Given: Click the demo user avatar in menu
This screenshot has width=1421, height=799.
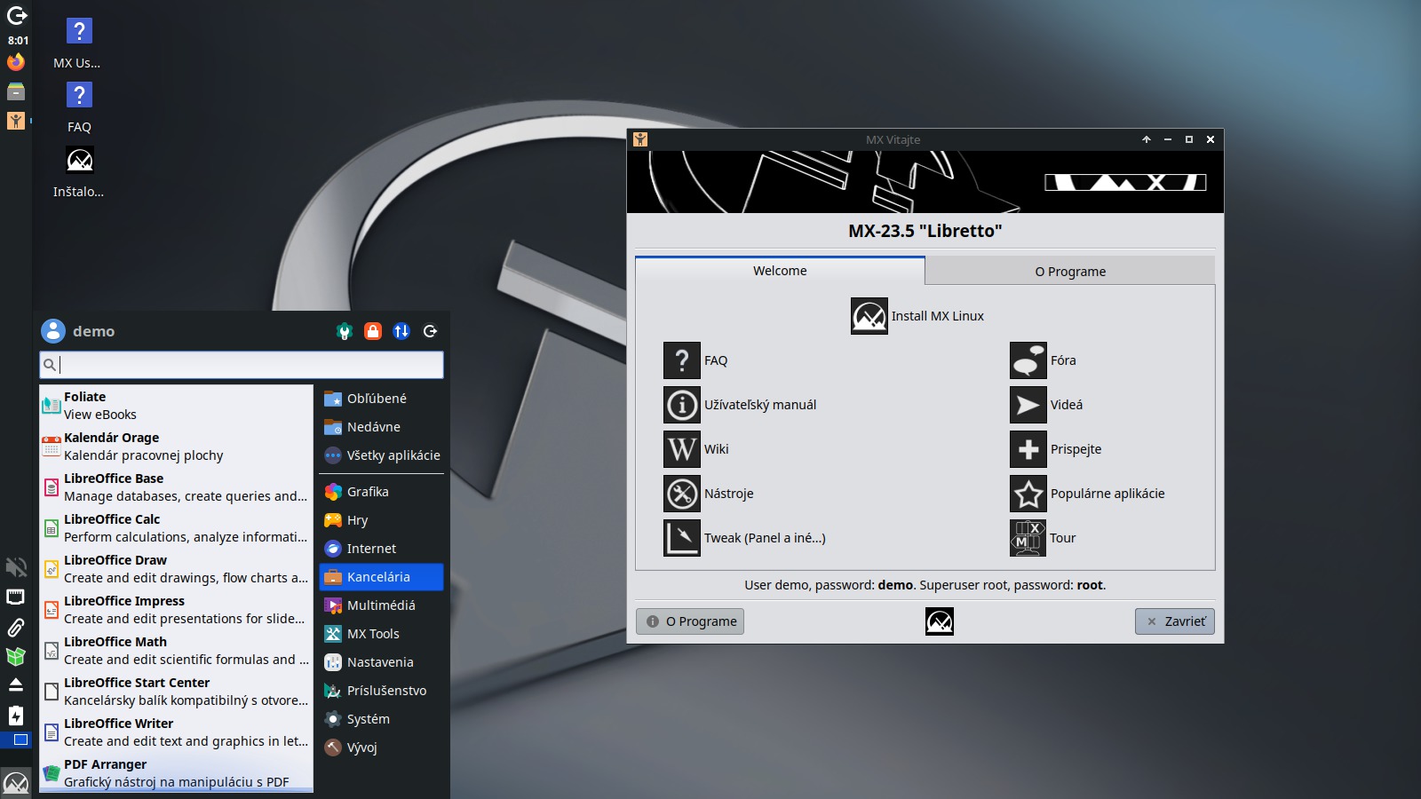Looking at the screenshot, I should coord(53,331).
